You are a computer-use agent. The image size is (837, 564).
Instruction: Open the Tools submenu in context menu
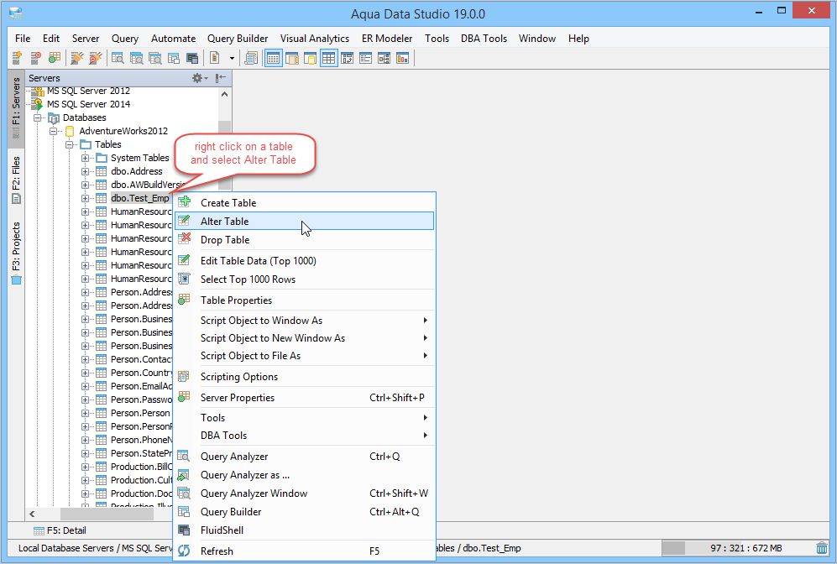coord(305,418)
